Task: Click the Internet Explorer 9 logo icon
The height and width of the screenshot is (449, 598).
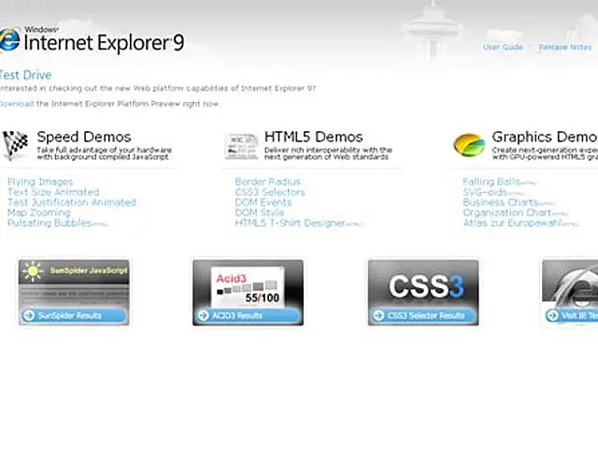Action: click(x=9, y=39)
